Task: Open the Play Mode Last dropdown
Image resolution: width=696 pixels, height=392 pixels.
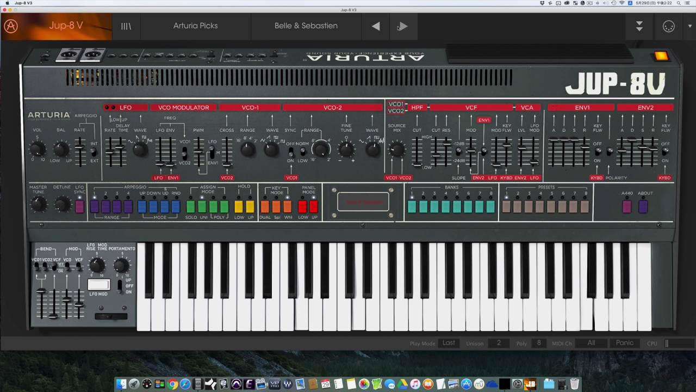Action: 449,343
